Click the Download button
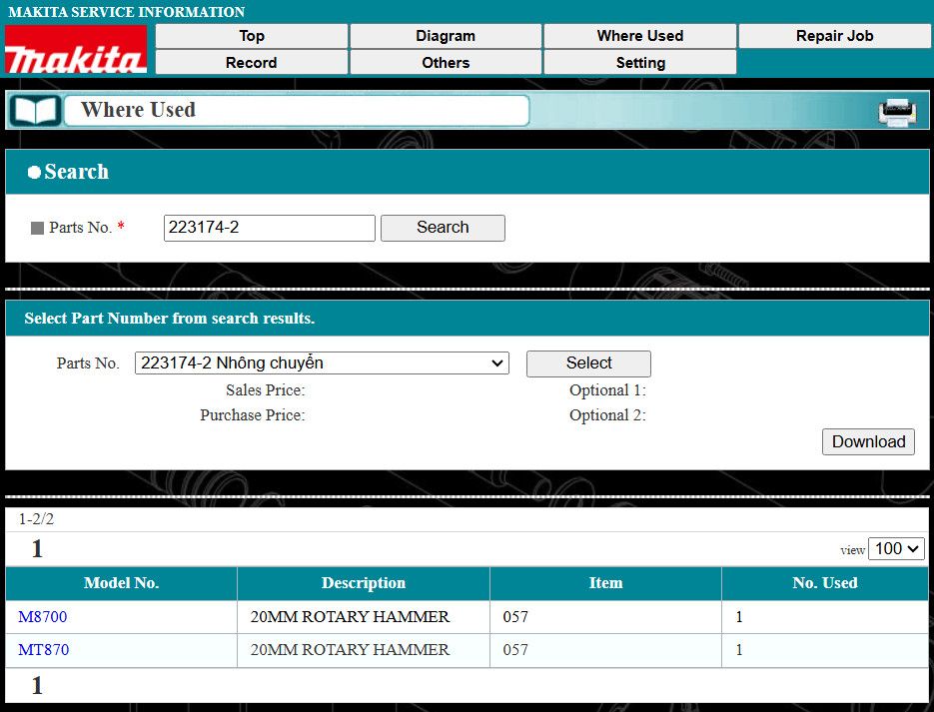 pyautogui.click(x=868, y=441)
